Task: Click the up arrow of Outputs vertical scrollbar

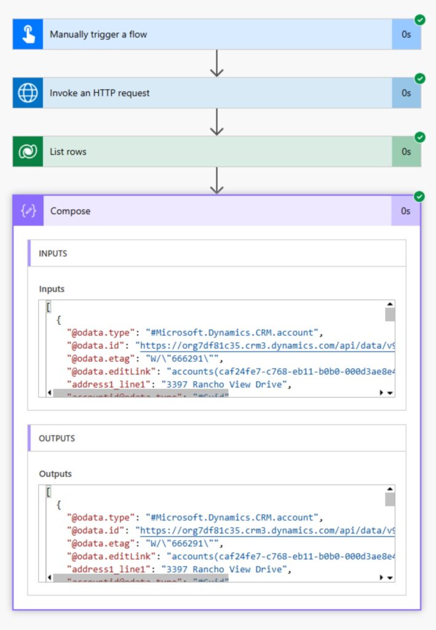Action: click(x=390, y=489)
